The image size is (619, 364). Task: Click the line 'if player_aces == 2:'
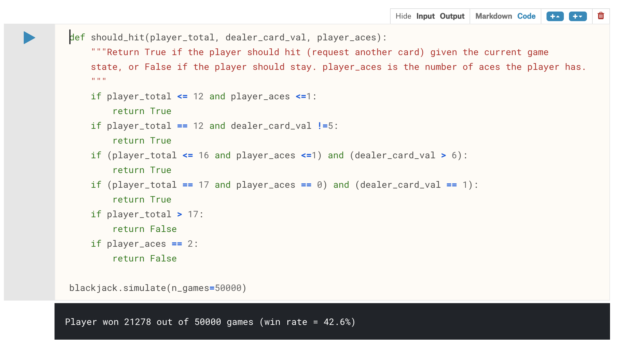tap(144, 244)
